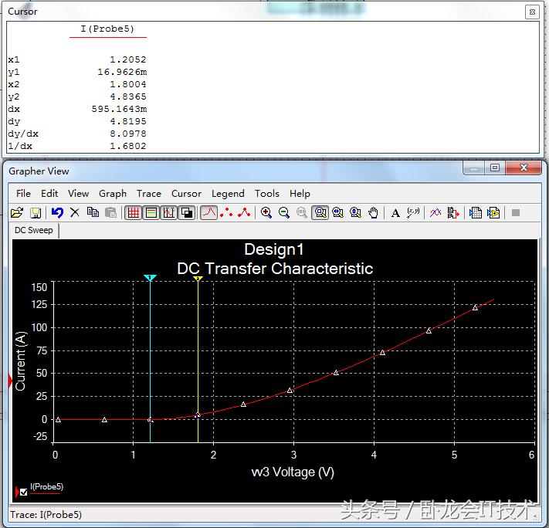Toggle the show legend toolbar button
The height and width of the screenshot is (528, 549).
coord(151,213)
